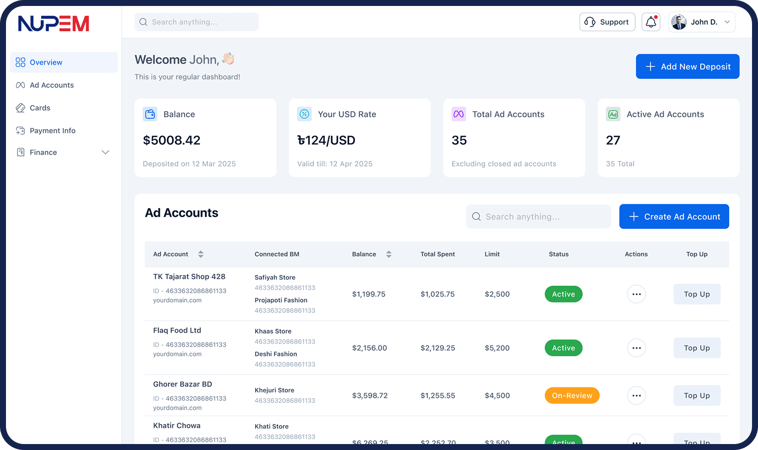Viewport: 758px width, 450px height.
Task: Click the wallet icon on Balance card
Action: tap(150, 114)
